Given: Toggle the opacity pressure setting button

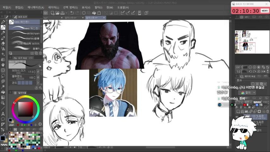Looking at the screenshot, I should 38,77.
